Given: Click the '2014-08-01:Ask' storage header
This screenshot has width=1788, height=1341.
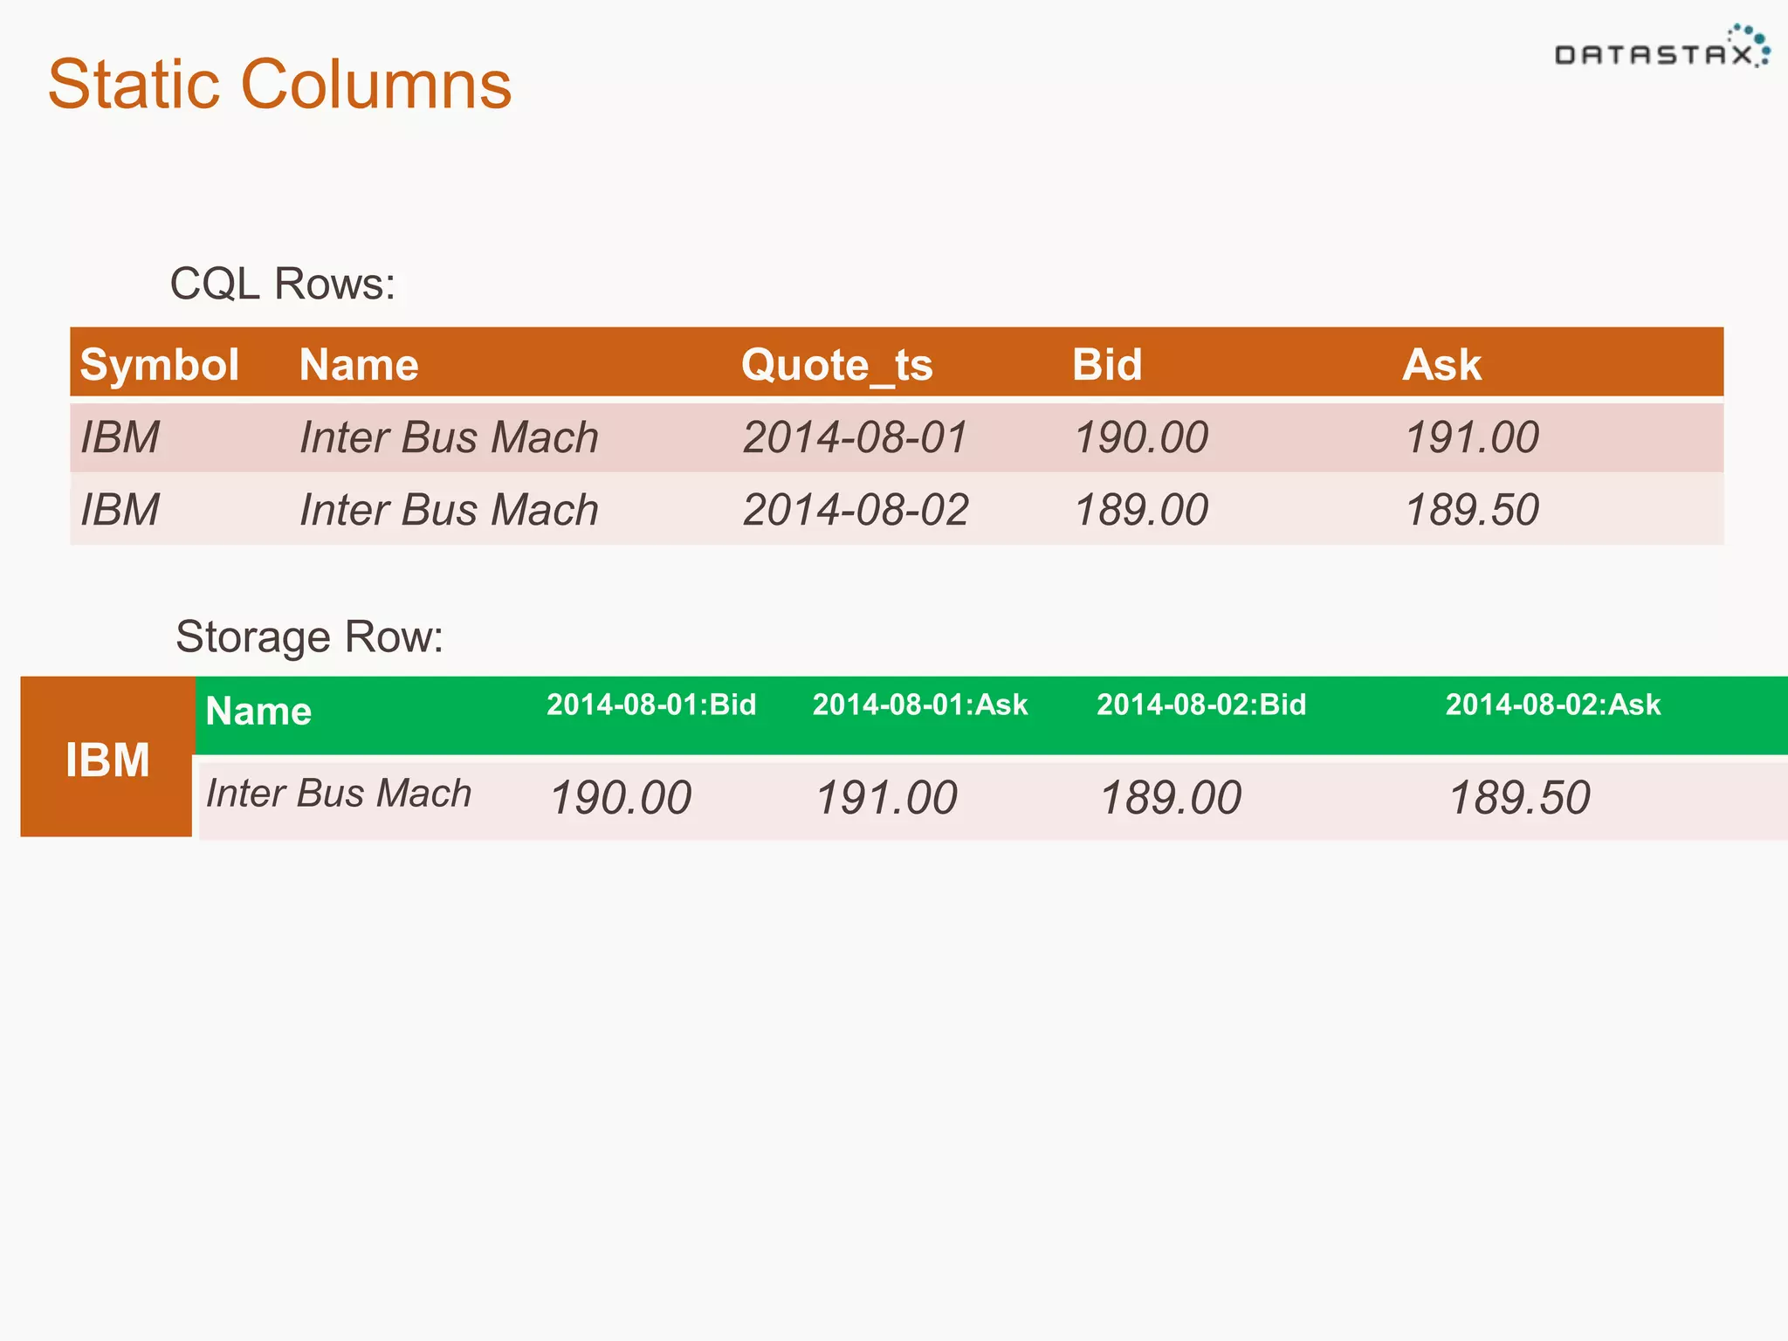Looking at the screenshot, I should pos(920,705).
